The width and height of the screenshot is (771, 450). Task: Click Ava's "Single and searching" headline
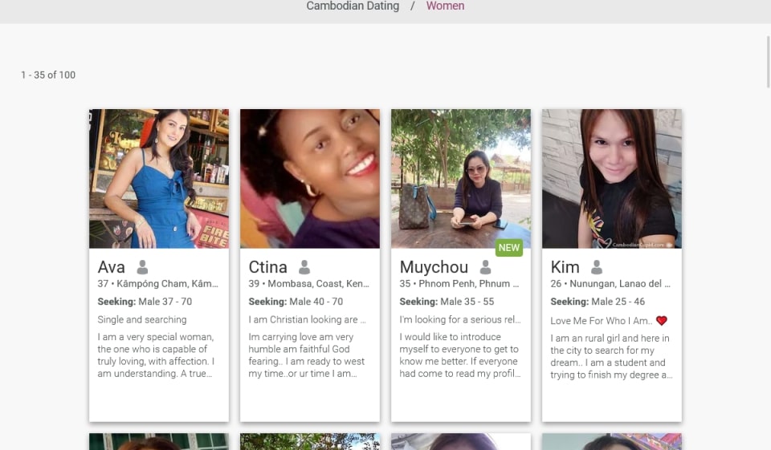click(142, 319)
